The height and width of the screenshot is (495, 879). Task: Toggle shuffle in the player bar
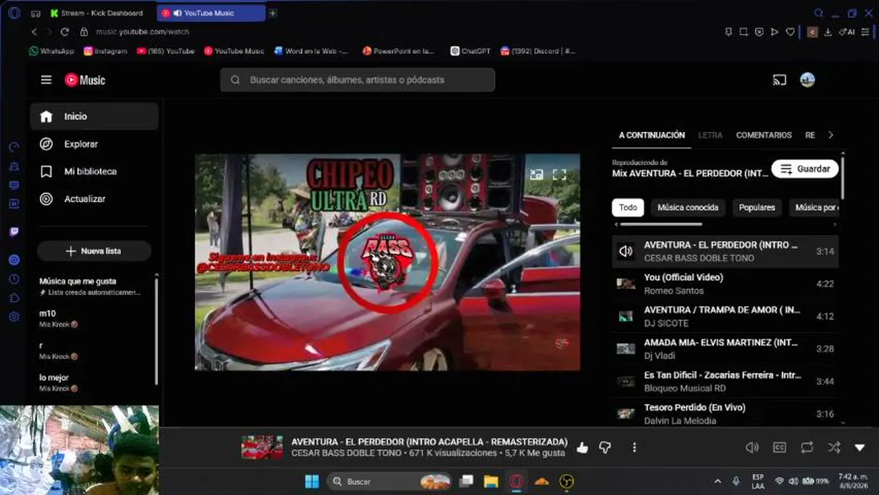click(834, 448)
